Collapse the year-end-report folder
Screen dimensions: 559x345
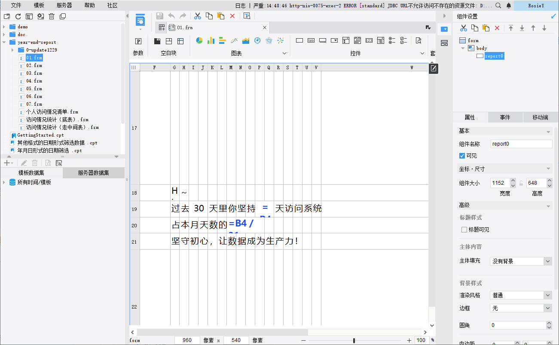(4, 42)
